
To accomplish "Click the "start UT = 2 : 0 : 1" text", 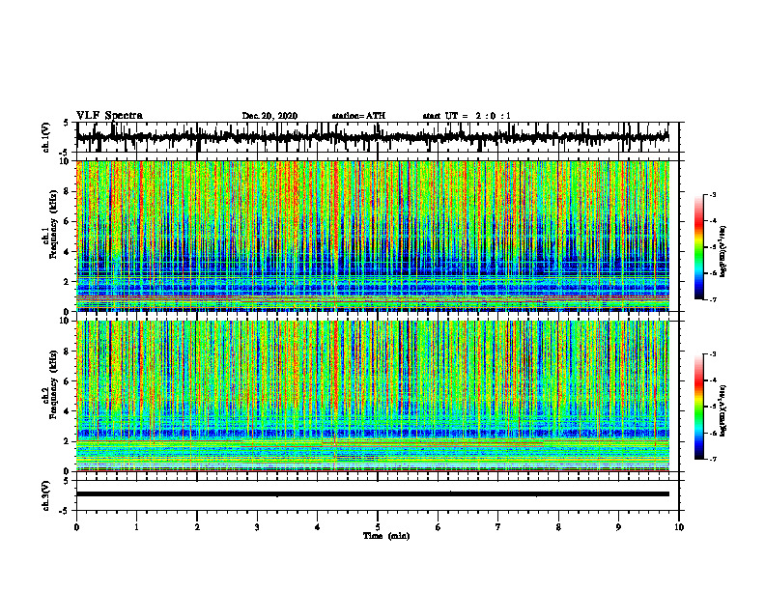I will tap(467, 116).
